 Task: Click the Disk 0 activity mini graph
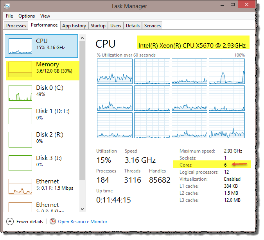(x=20, y=93)
